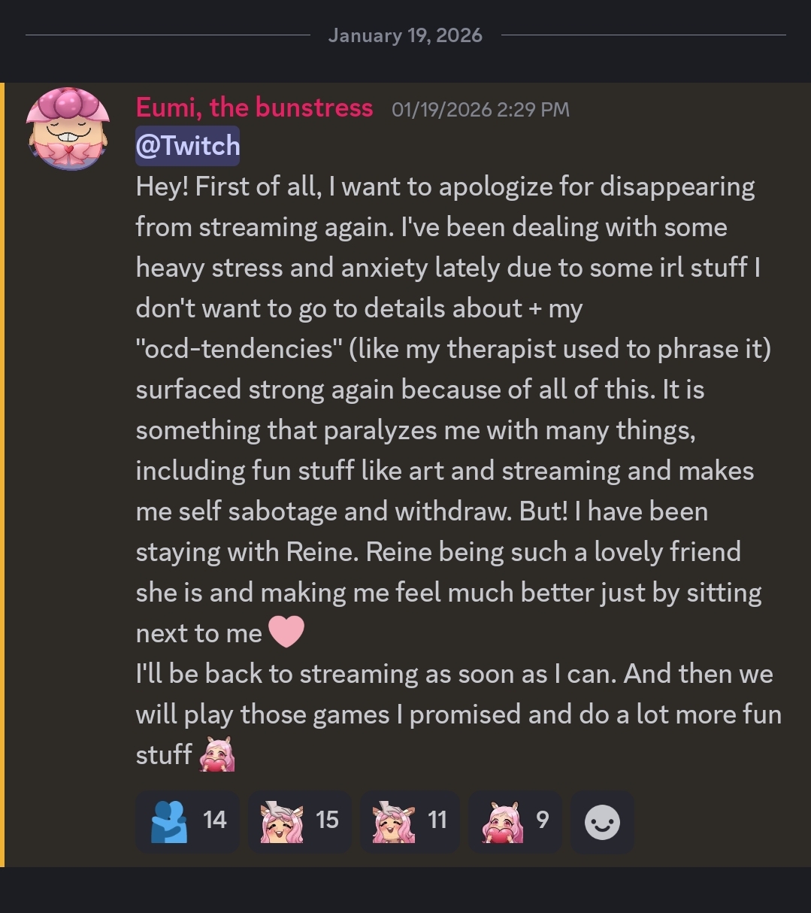The height and width of the screenshot is (913, 811).
Task: Click the @Twitch role mention
Action: click(187, 145)
